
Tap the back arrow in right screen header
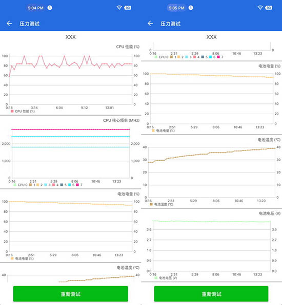click(x=150, y=24)
